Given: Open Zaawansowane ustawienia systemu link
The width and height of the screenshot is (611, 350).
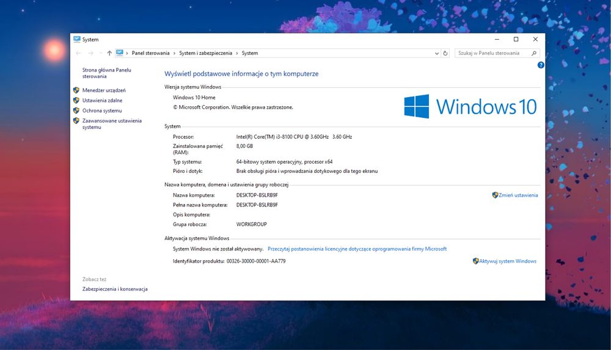Looking at the screenshot, I should click(112, 124).
